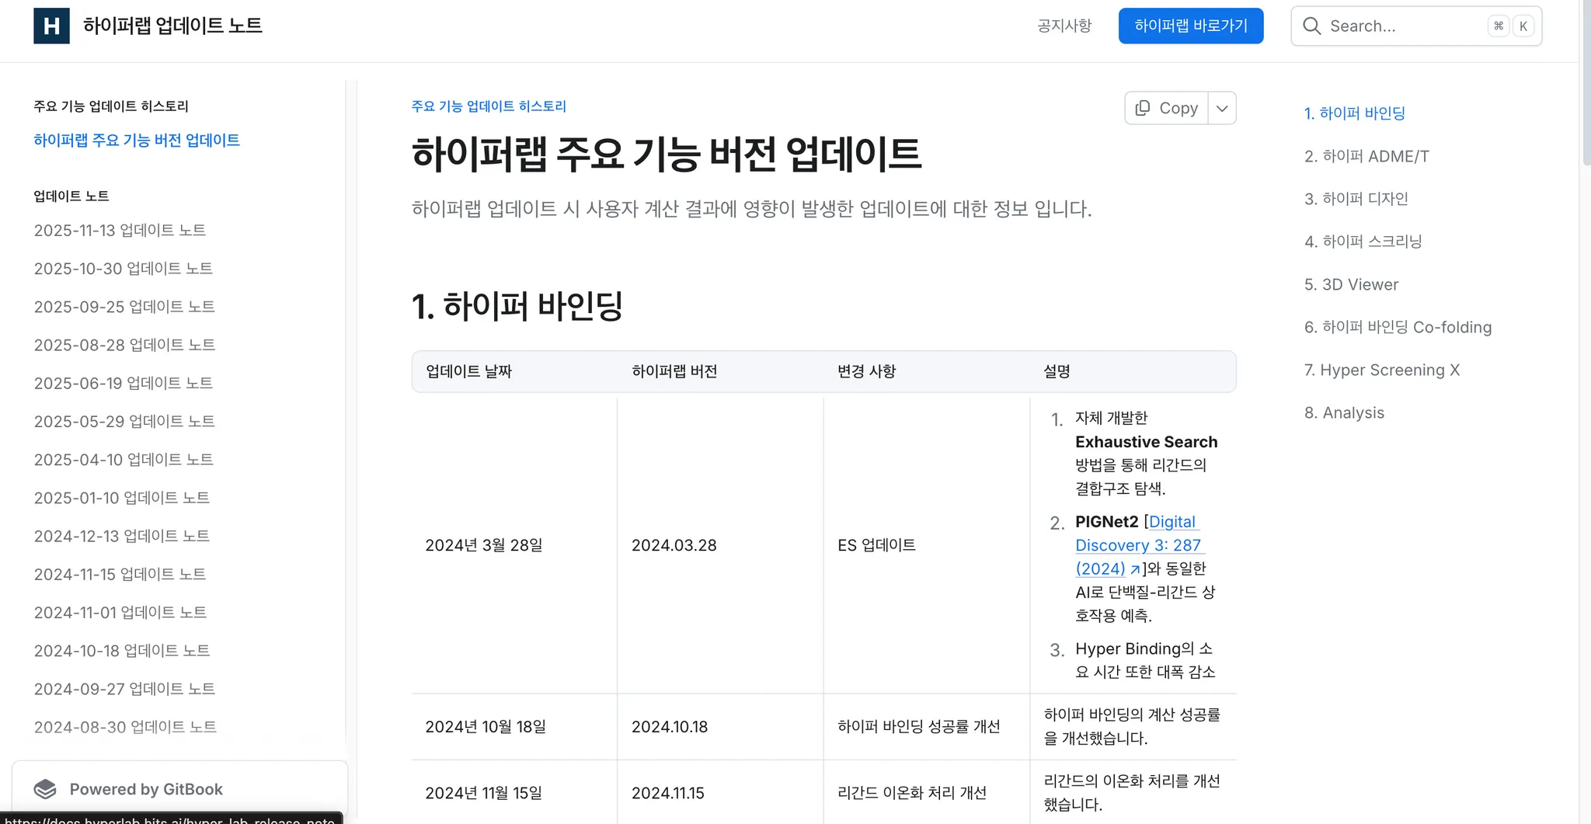Click the 1. 하이퍼 바인딩 section heading
Screen dimensions: 1591x824
[x=517, y=306]
